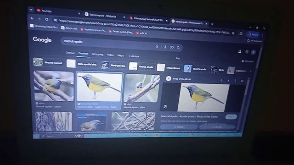Open Namuli Apalis - Apalis lynesi title link

189,116
